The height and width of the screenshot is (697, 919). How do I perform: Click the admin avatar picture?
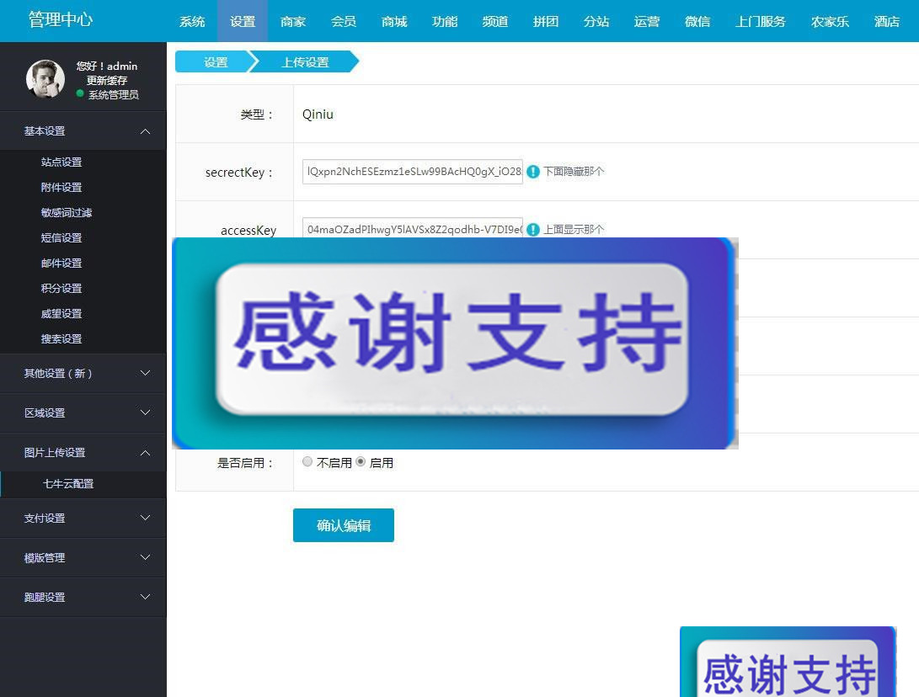[45, 78]
